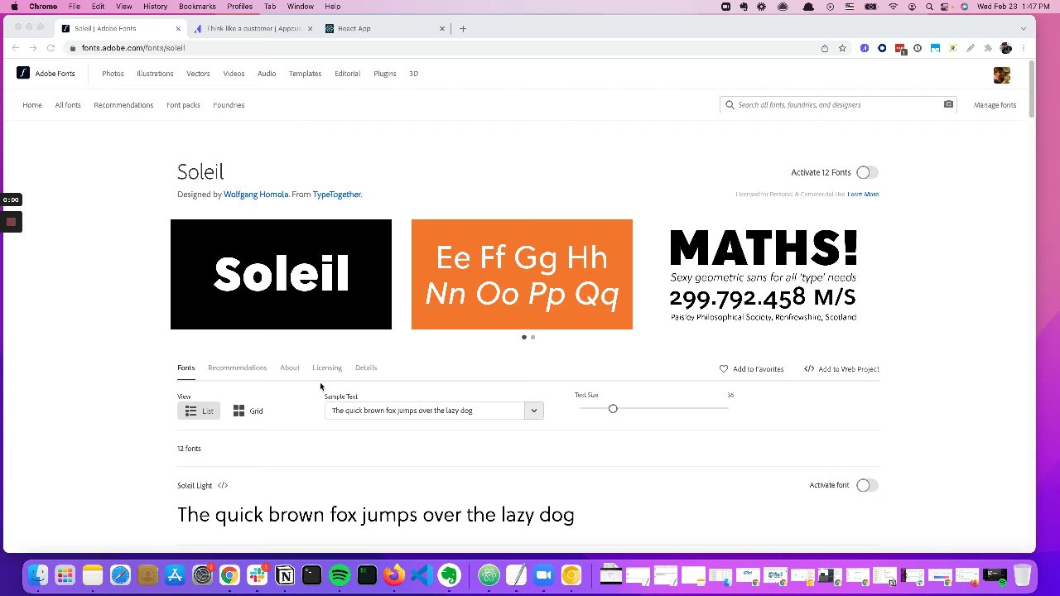This screenshot has width=1060, height=596.
Task: Open the Recommendations tab under Soleil
Action: click(x=237, y=368)
